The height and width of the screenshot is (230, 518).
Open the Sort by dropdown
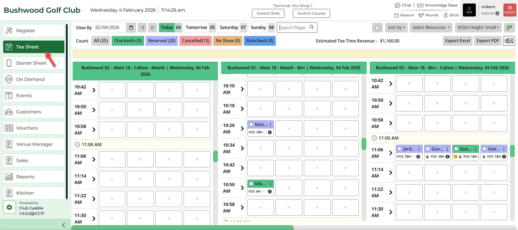pos(396,28)
